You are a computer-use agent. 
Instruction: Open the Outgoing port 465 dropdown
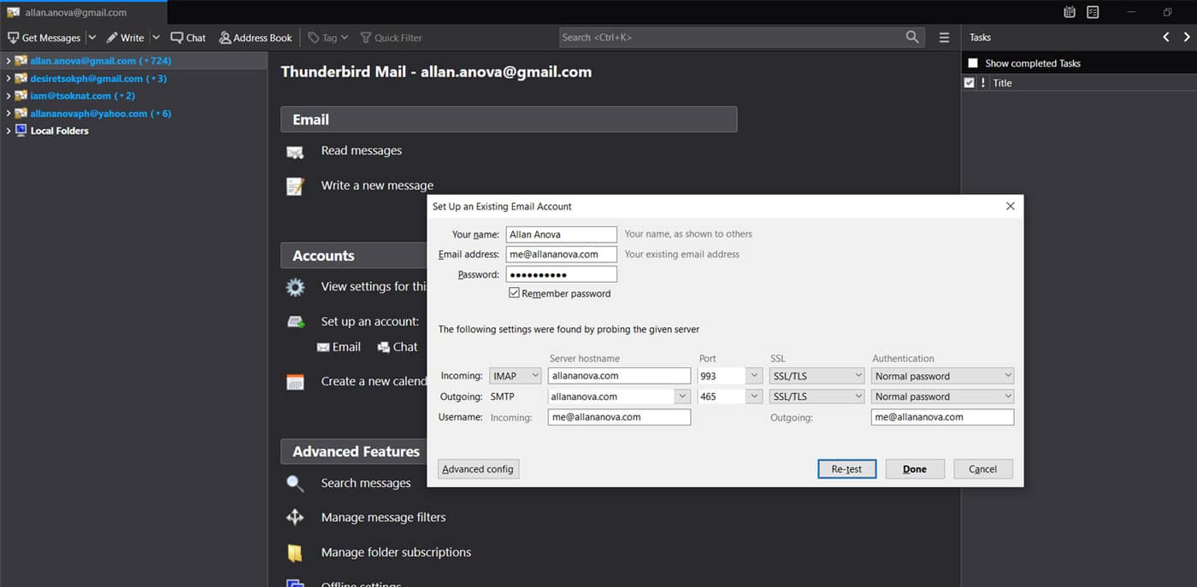(x=754, y=396)
